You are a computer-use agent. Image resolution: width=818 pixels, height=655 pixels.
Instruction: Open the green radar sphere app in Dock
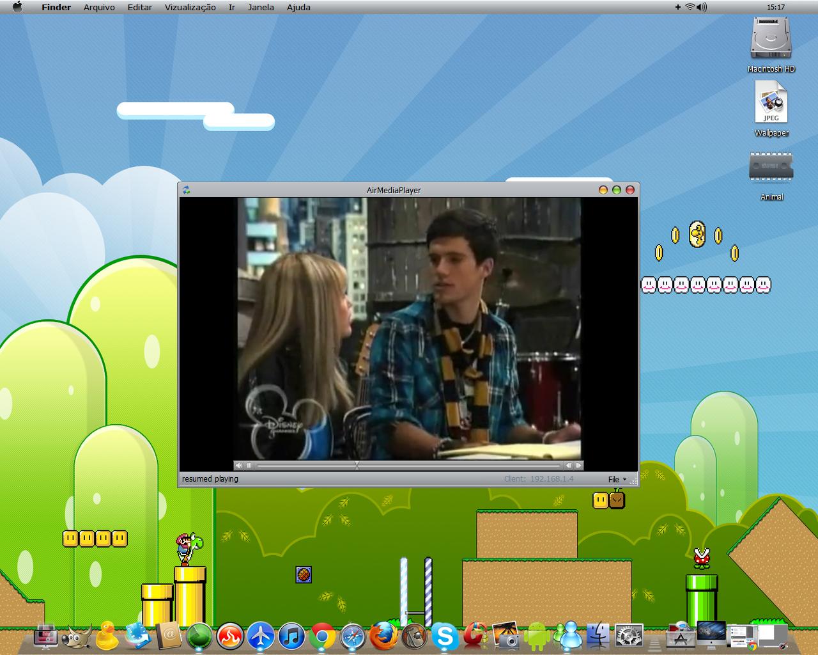click(x=199, y=637)
